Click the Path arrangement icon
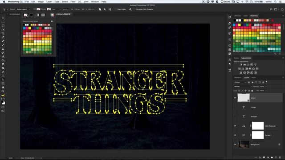Viewport: 285px width, 160px height. [110, 9]
